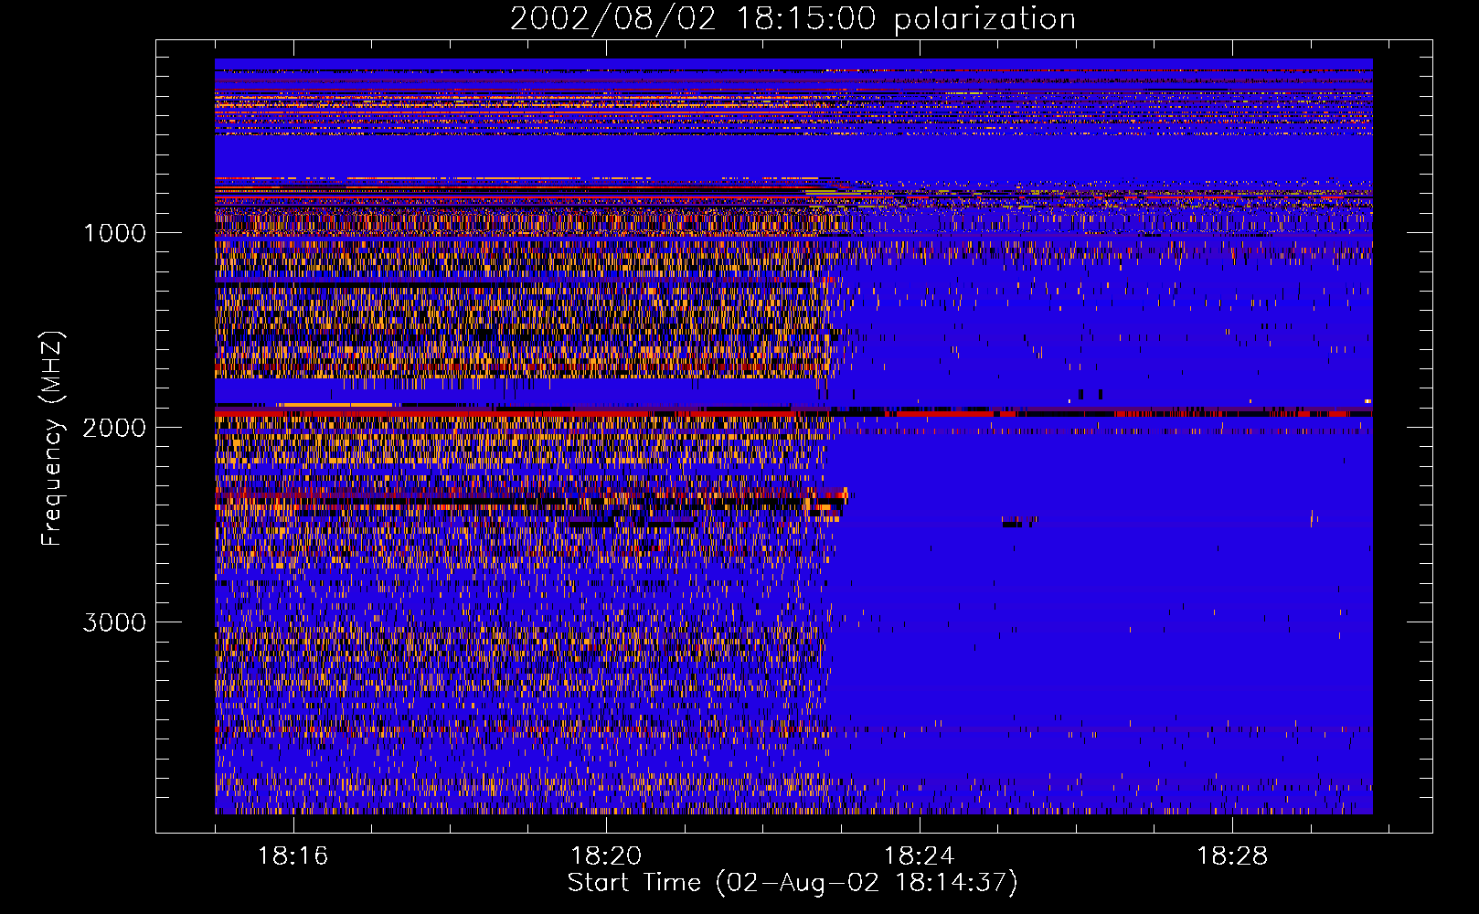Select the 1000 frequency axis label
Screen dimensions: 1479x914
[x=114, y=233]
